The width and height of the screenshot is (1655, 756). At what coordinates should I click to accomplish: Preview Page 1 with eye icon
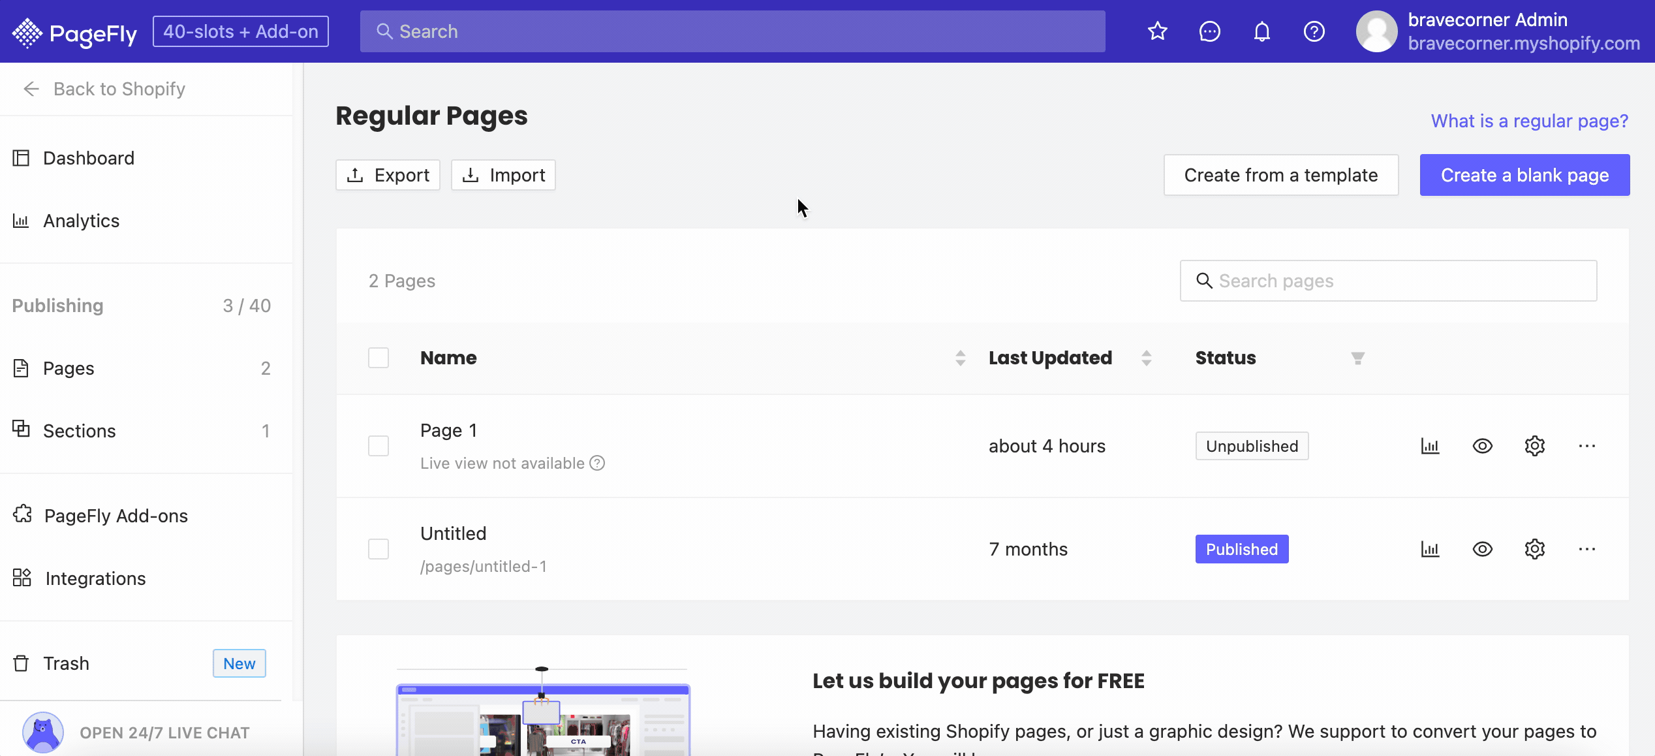1482,446
